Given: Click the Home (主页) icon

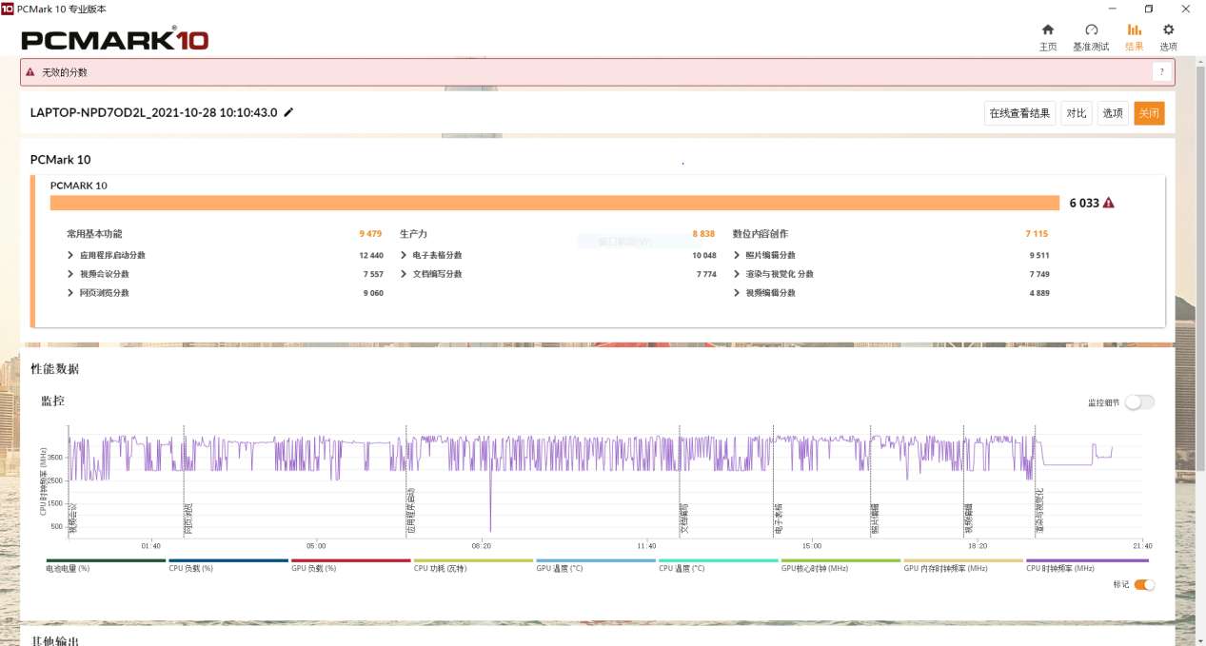Looking at the screenshot, I should click(x=1047, y=30).
